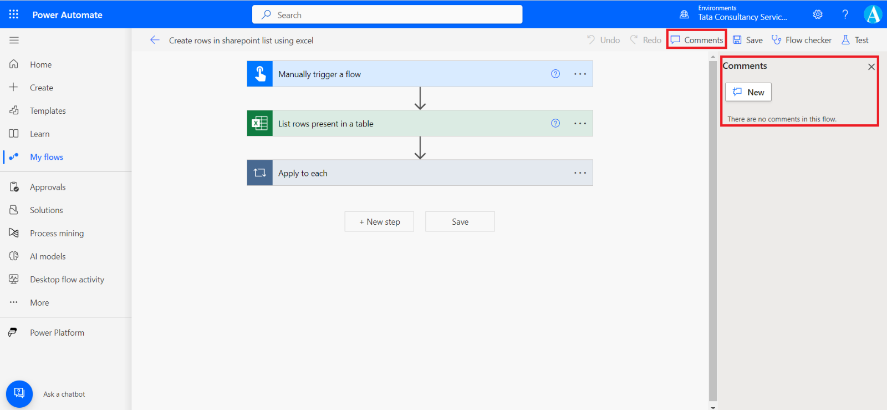Image resolution: width=887 pixels, height=410 pixels.
Task: Open ellipsis menu on List rows step
Action: tap(580, 123)
